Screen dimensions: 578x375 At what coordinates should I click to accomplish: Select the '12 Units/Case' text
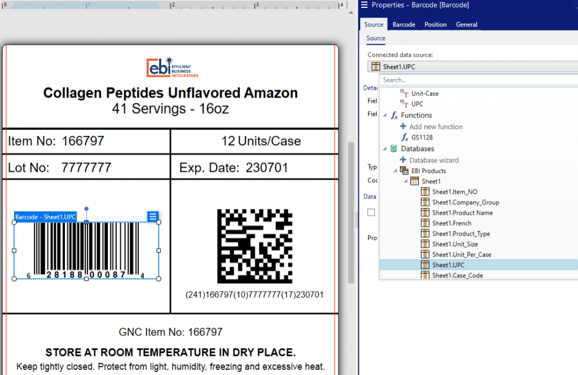pos(261,141)
